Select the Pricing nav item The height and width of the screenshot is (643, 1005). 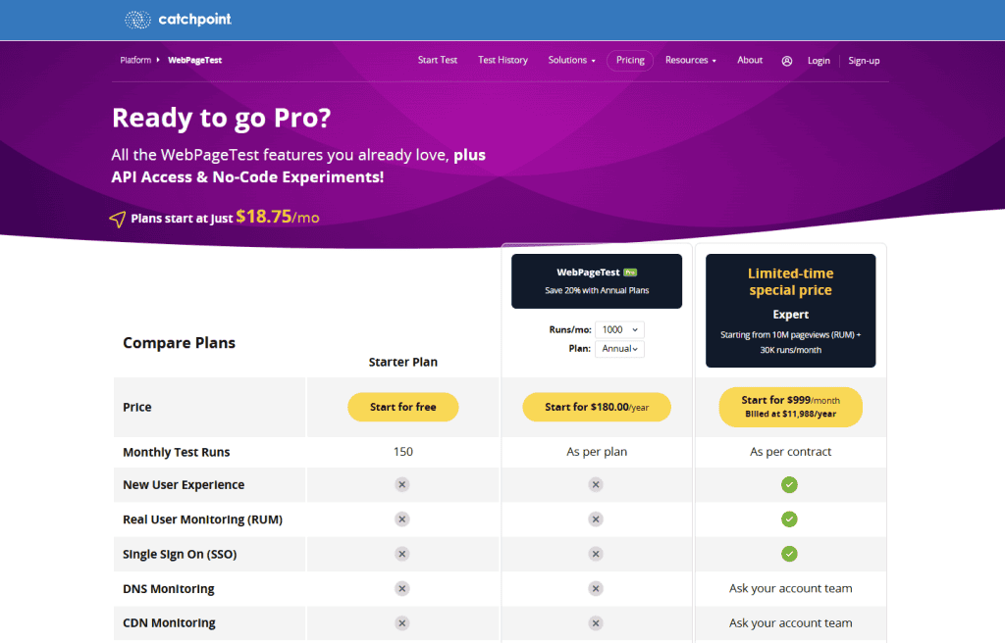(x=630, y=60)
